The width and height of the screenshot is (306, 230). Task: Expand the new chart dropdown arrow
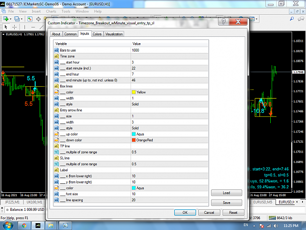pos(11,19)
